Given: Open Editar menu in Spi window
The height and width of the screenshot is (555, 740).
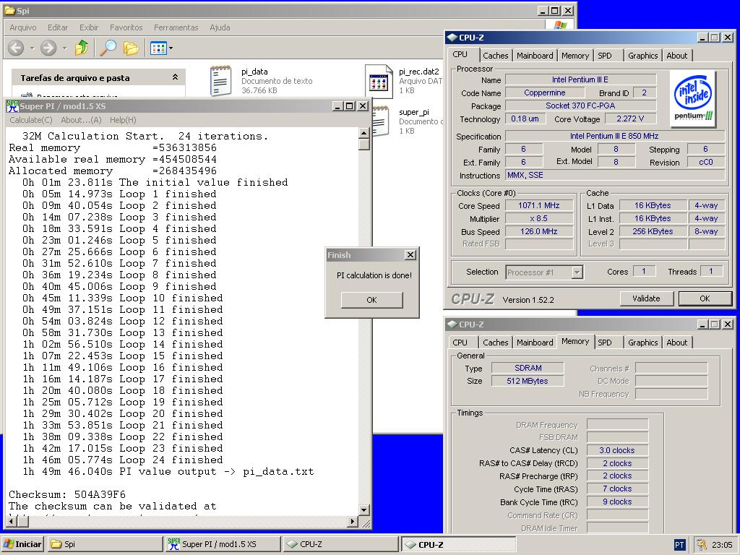Looking at the screenshot, I should tap(58, 27).
